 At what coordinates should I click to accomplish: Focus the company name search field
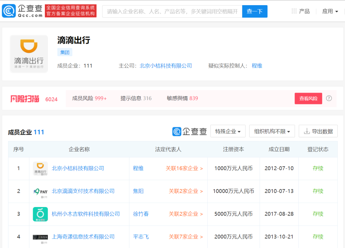click(172, 11)
